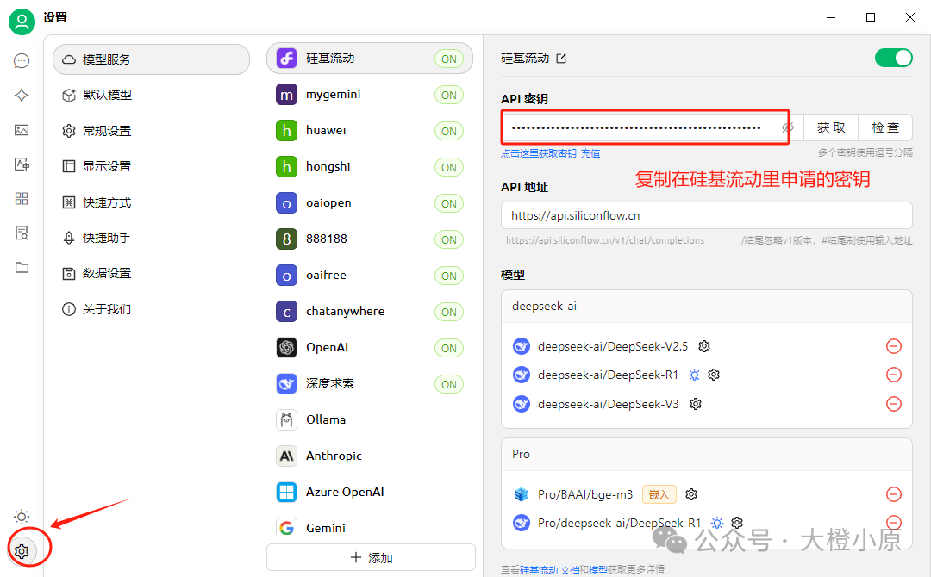Open settings for Pro/deepseek-ai/DeepSeek-R1 model

737,523
